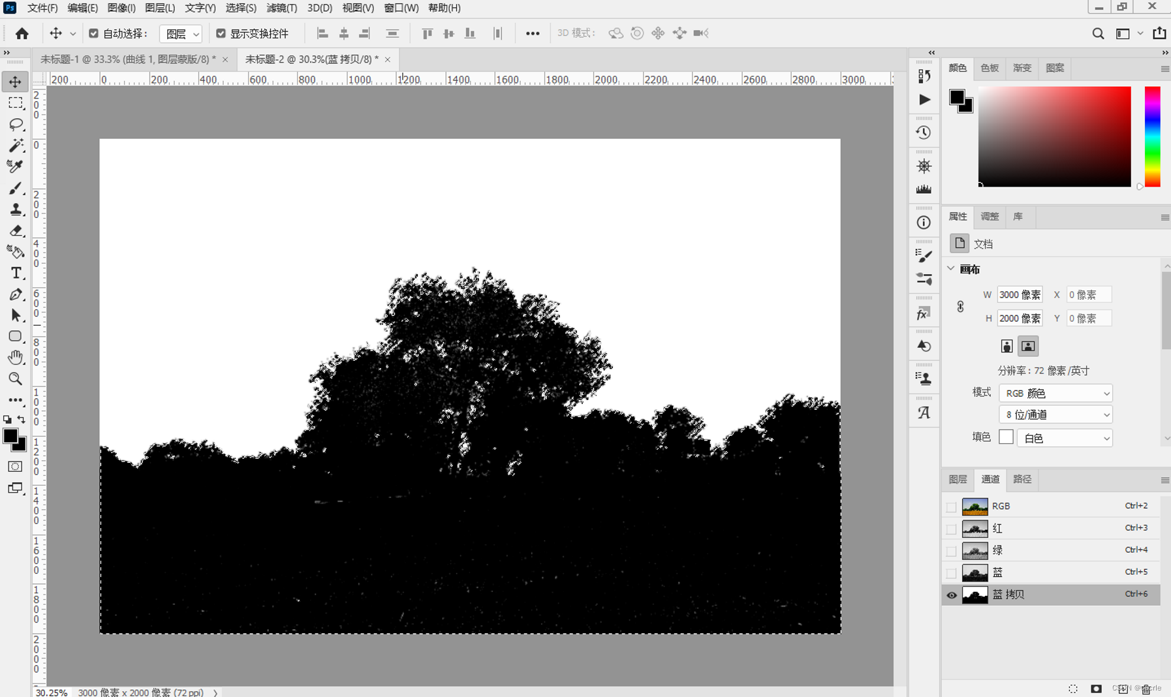Click the canvas width-height link icon
This screenshot has width=1171, height=697.
(960, 306)
